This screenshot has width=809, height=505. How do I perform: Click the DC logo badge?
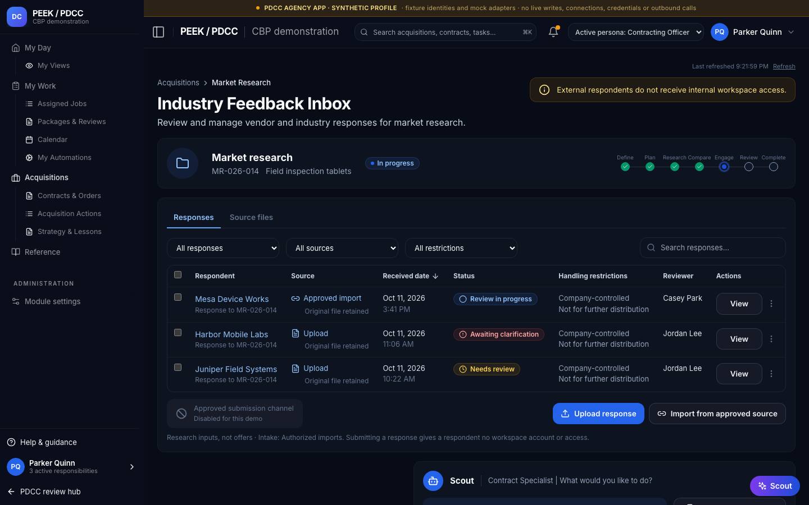tap(17, 17)
